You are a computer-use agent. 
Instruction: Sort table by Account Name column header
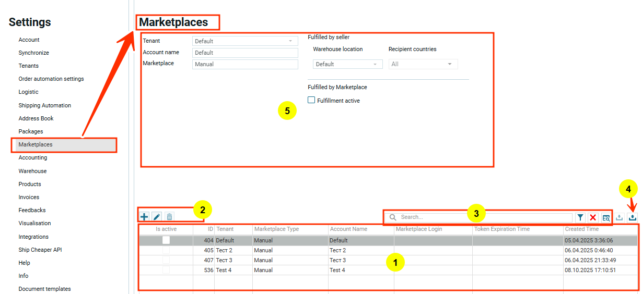tap(348, 229)
